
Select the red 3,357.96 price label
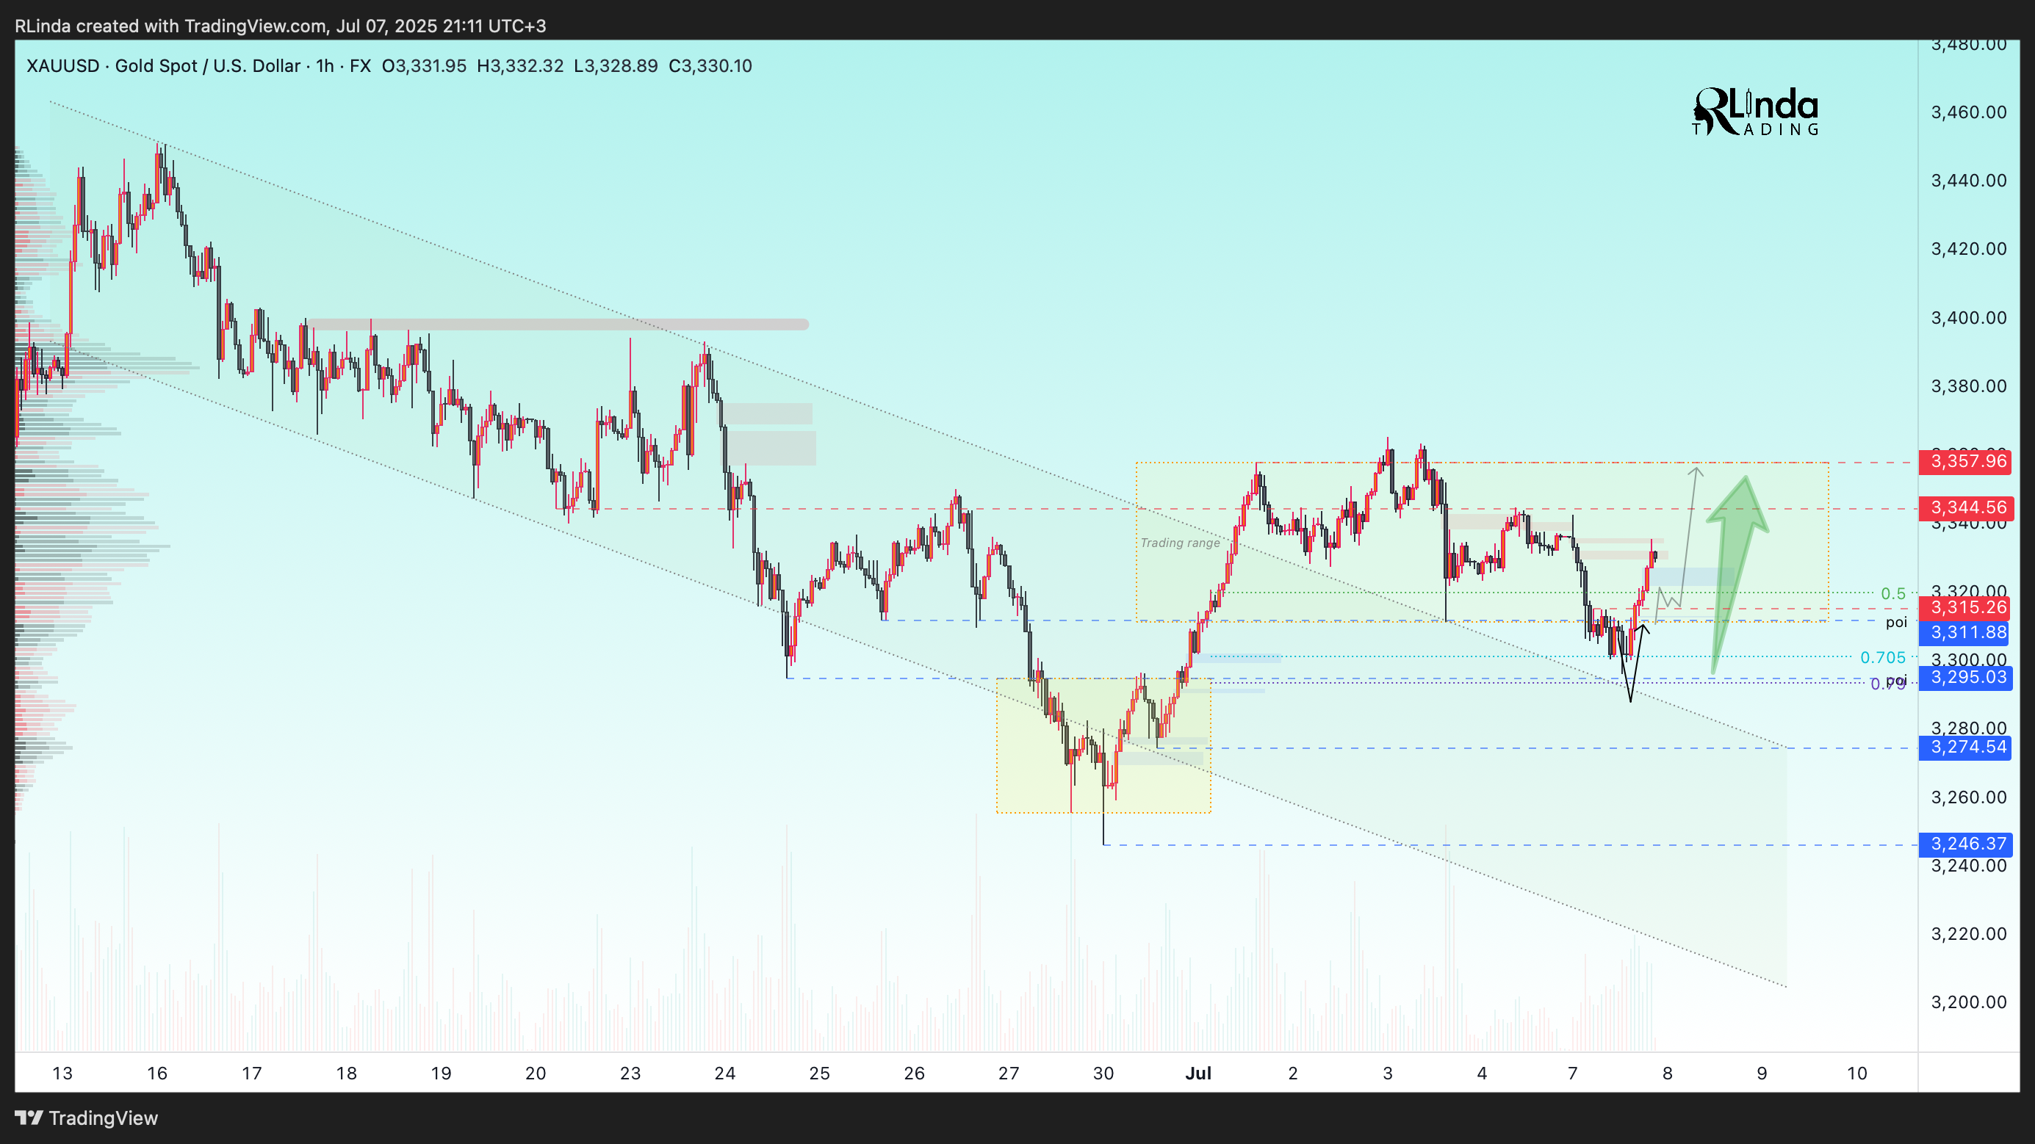coord(1966,461)
